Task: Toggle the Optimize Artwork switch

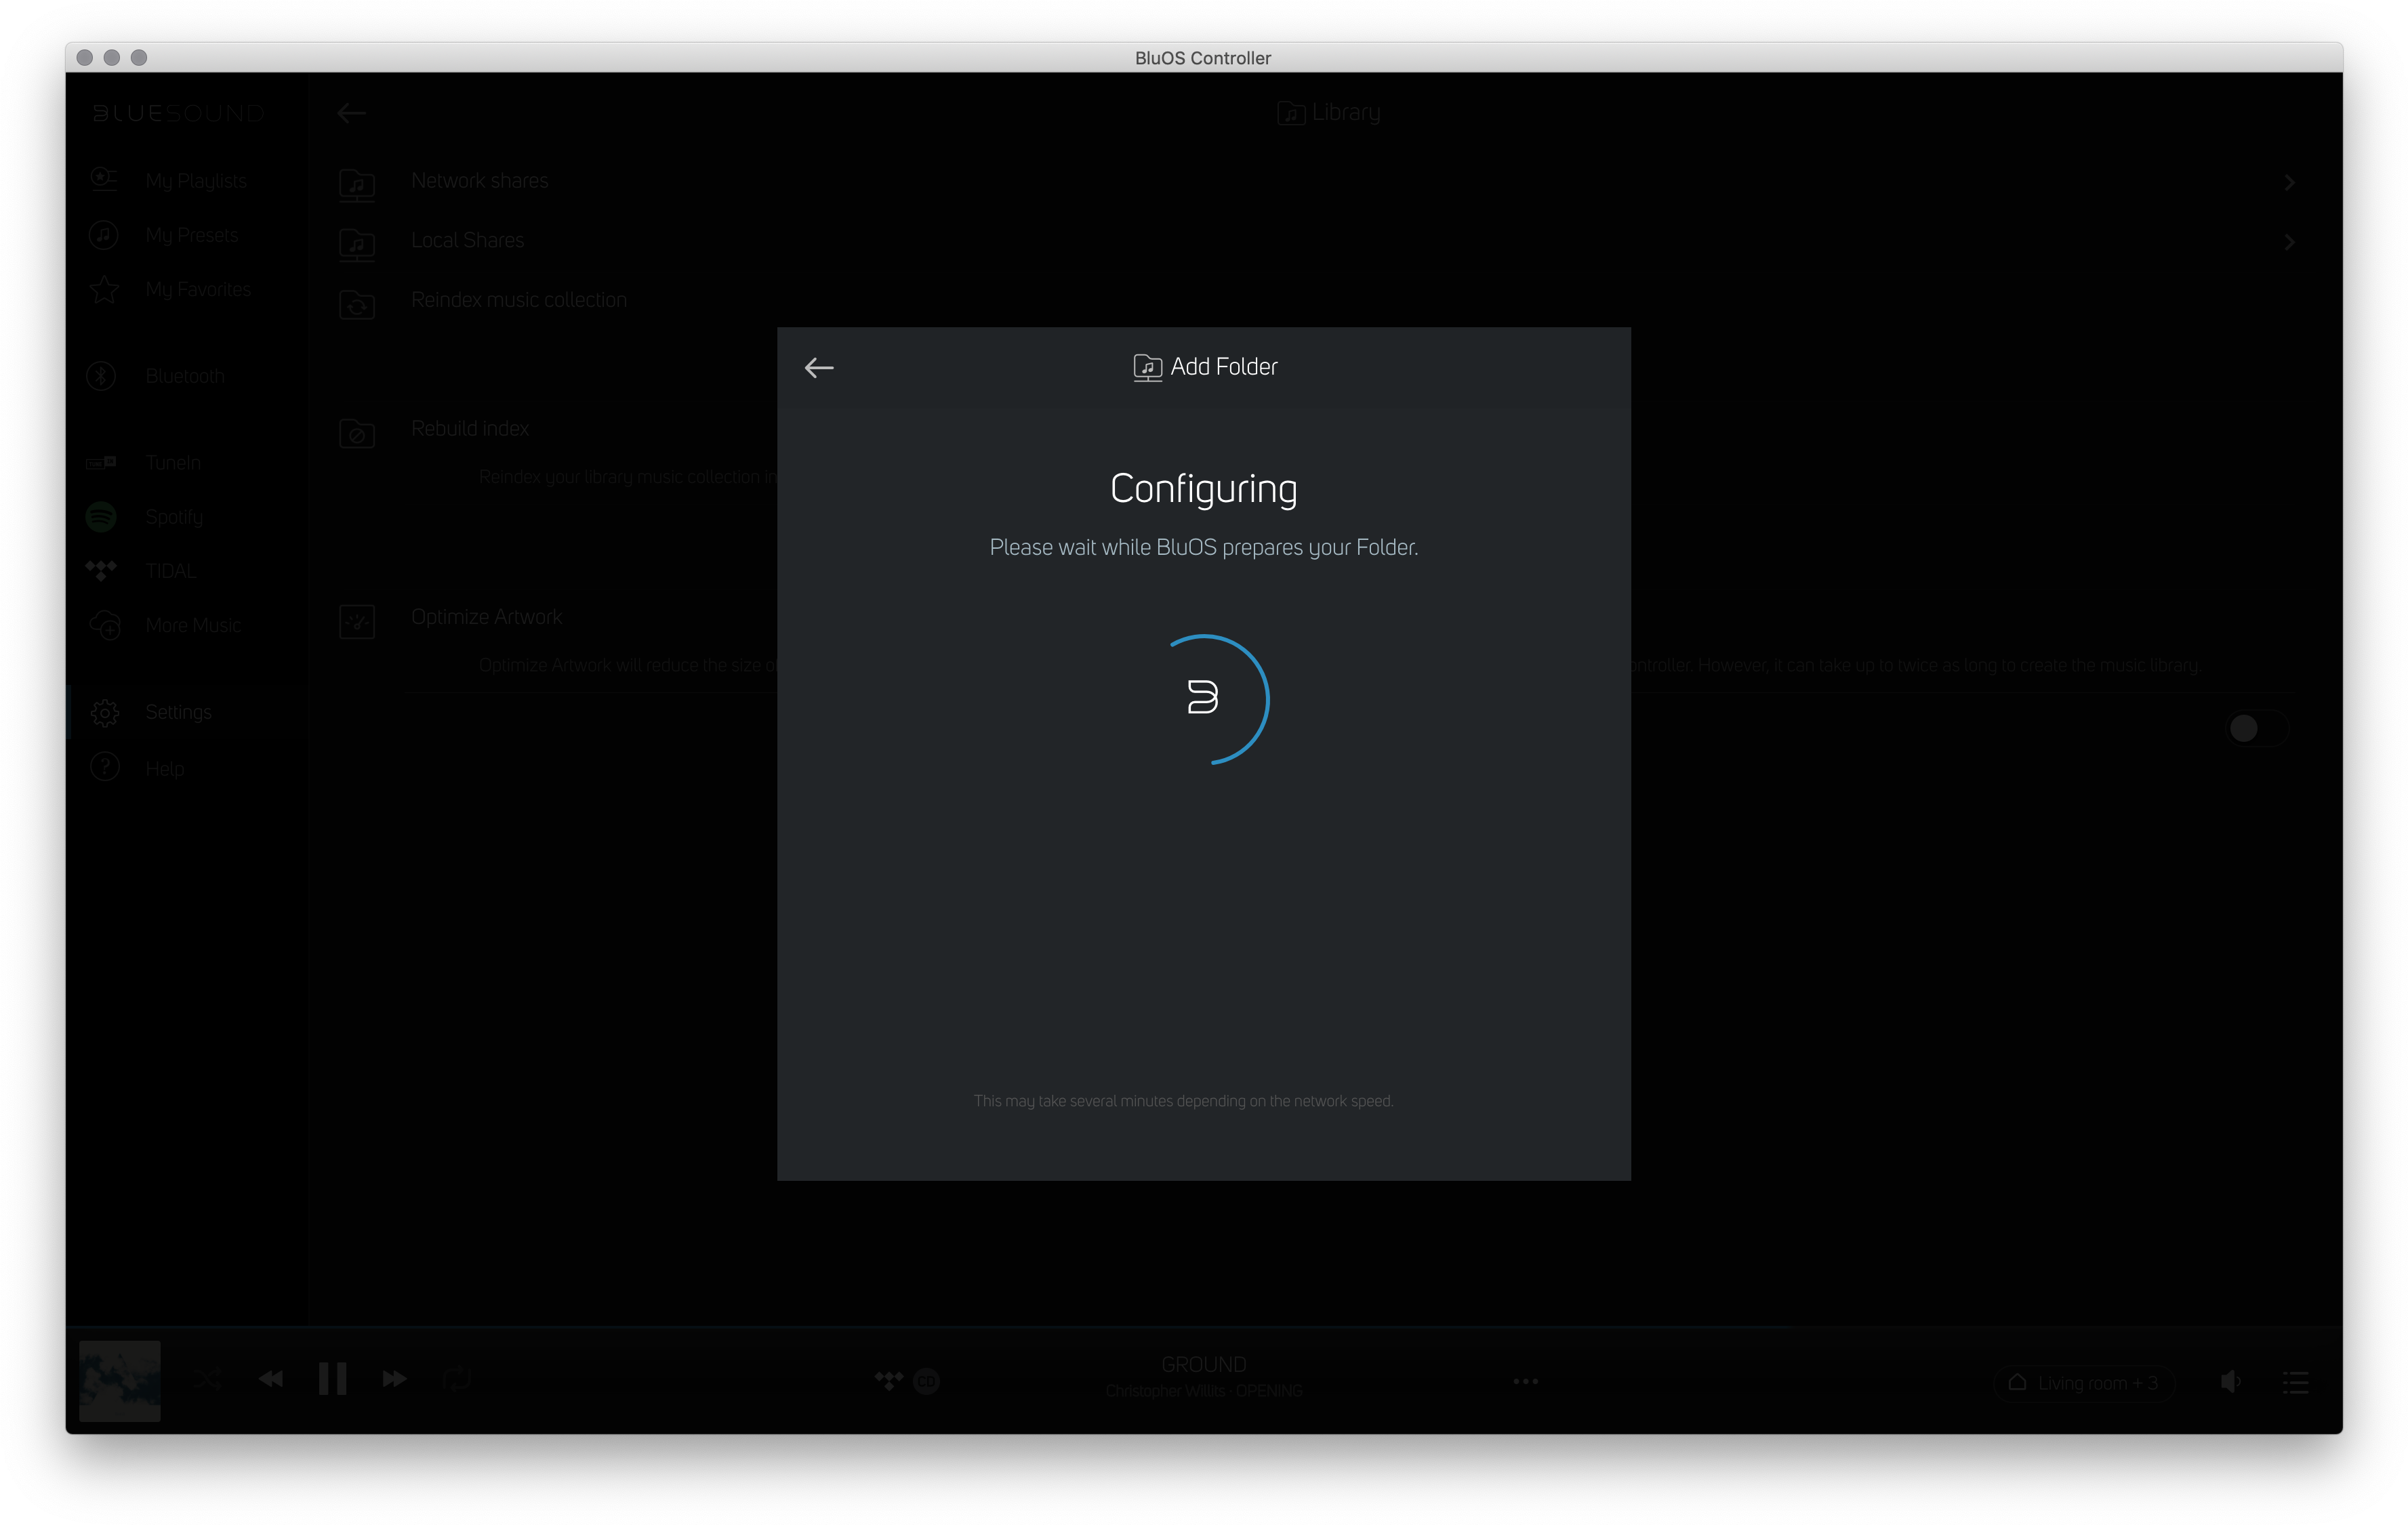Action: click(x=2257, y=728)
